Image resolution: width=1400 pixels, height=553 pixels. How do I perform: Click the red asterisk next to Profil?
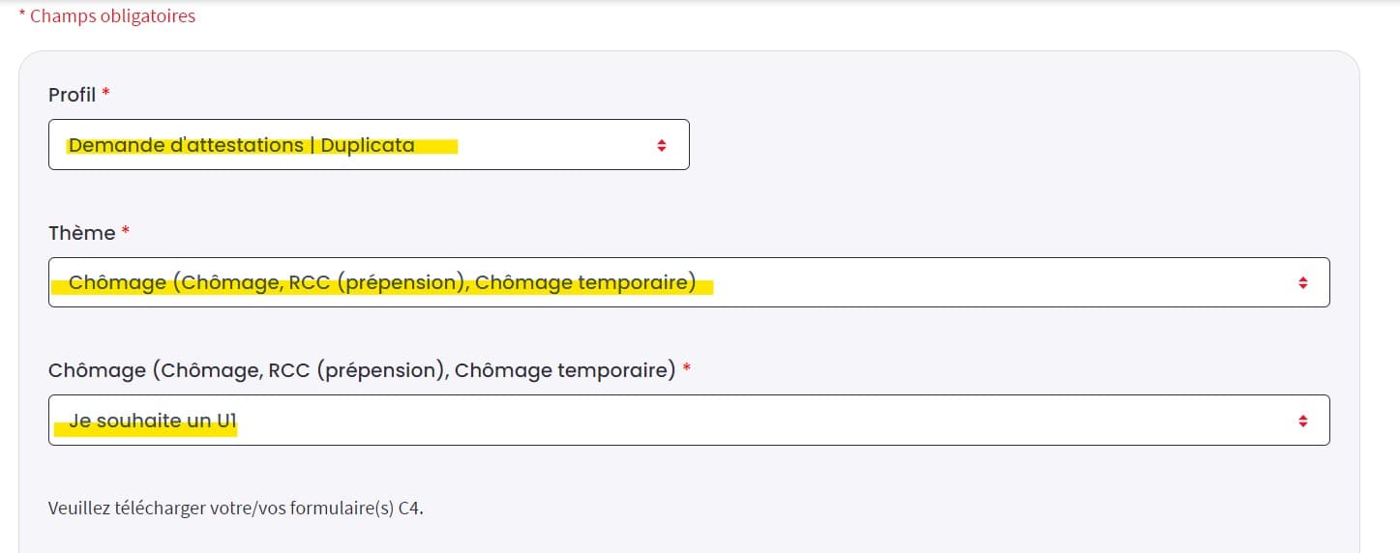tap(106, 93)
